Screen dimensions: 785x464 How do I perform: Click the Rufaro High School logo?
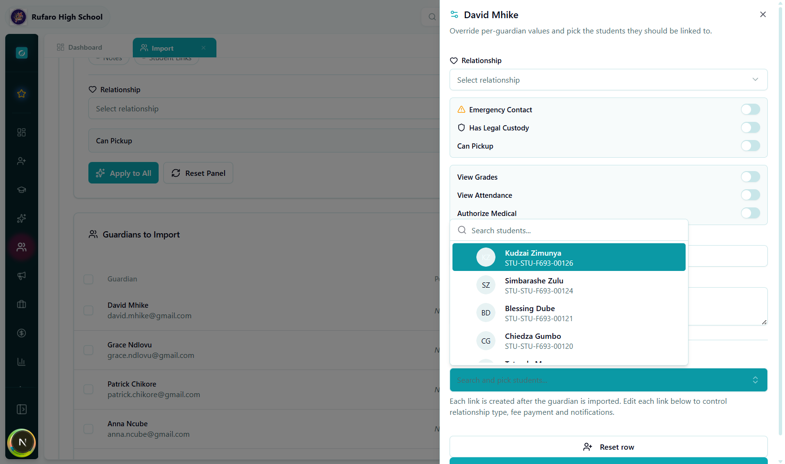pyautogui.click(x=19, y=17)
